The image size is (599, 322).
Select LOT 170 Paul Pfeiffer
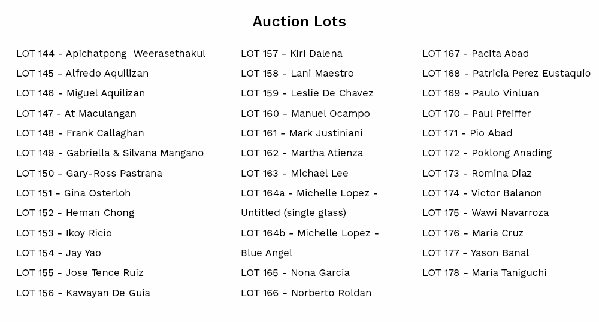tap(476, 114)
